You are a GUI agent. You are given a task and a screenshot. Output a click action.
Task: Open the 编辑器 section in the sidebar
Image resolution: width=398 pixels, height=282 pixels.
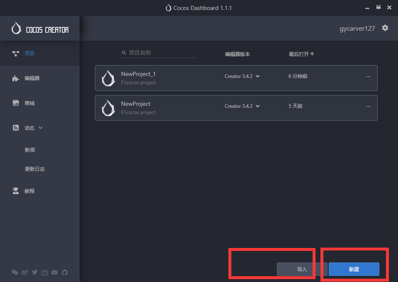pyautogui.click(x=40, y=78)
